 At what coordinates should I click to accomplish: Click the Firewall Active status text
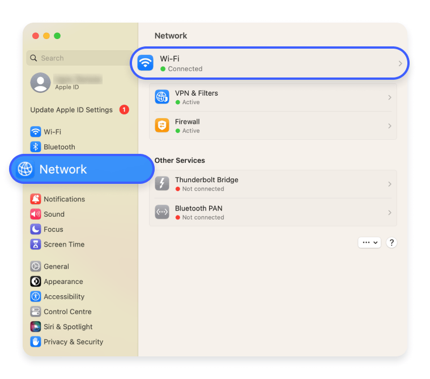pyautogui.click(x=191, y=131)
